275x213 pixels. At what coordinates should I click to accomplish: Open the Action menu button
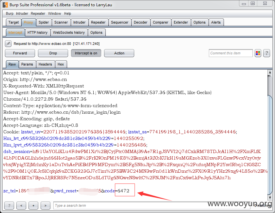pyautogui.click(x=119, y=53)
